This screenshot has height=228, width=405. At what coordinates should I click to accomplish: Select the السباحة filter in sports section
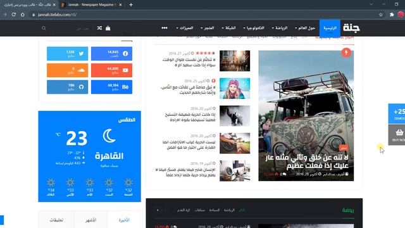[x=214, y=210]
